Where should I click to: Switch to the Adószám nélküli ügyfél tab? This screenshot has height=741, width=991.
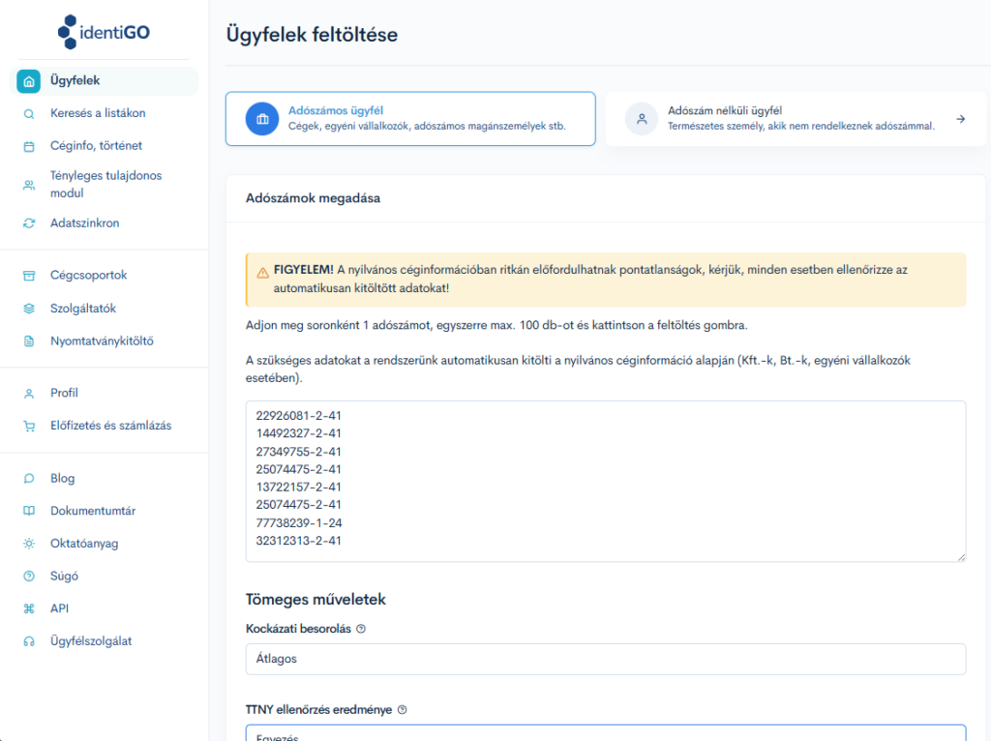[796, 119]
